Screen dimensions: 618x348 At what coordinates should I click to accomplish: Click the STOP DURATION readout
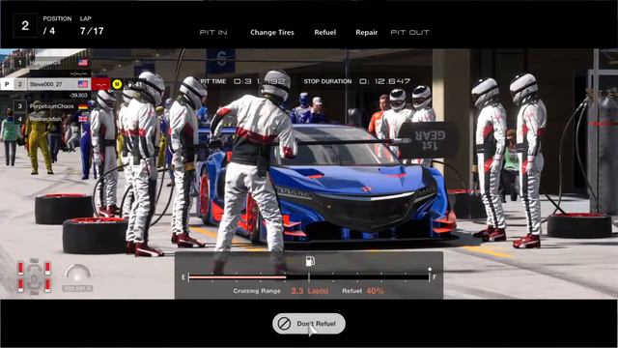[x=357, y=81]
